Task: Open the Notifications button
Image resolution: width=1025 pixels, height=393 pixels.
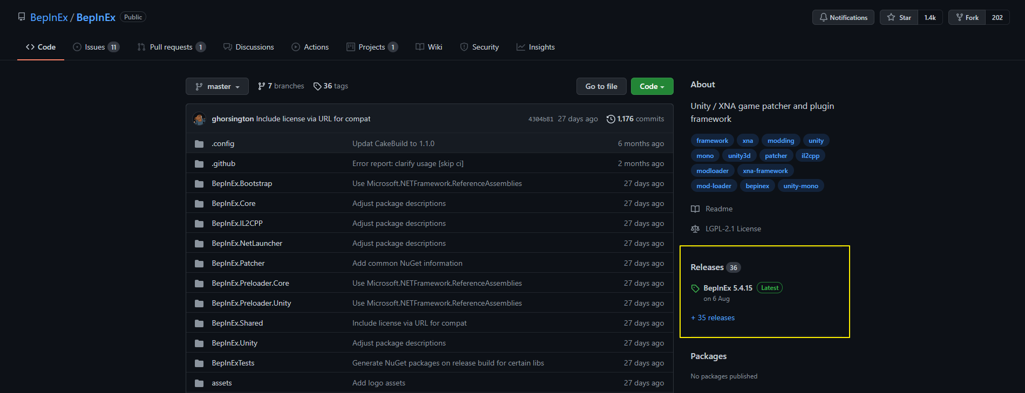Action: click(x=843, y=18)
